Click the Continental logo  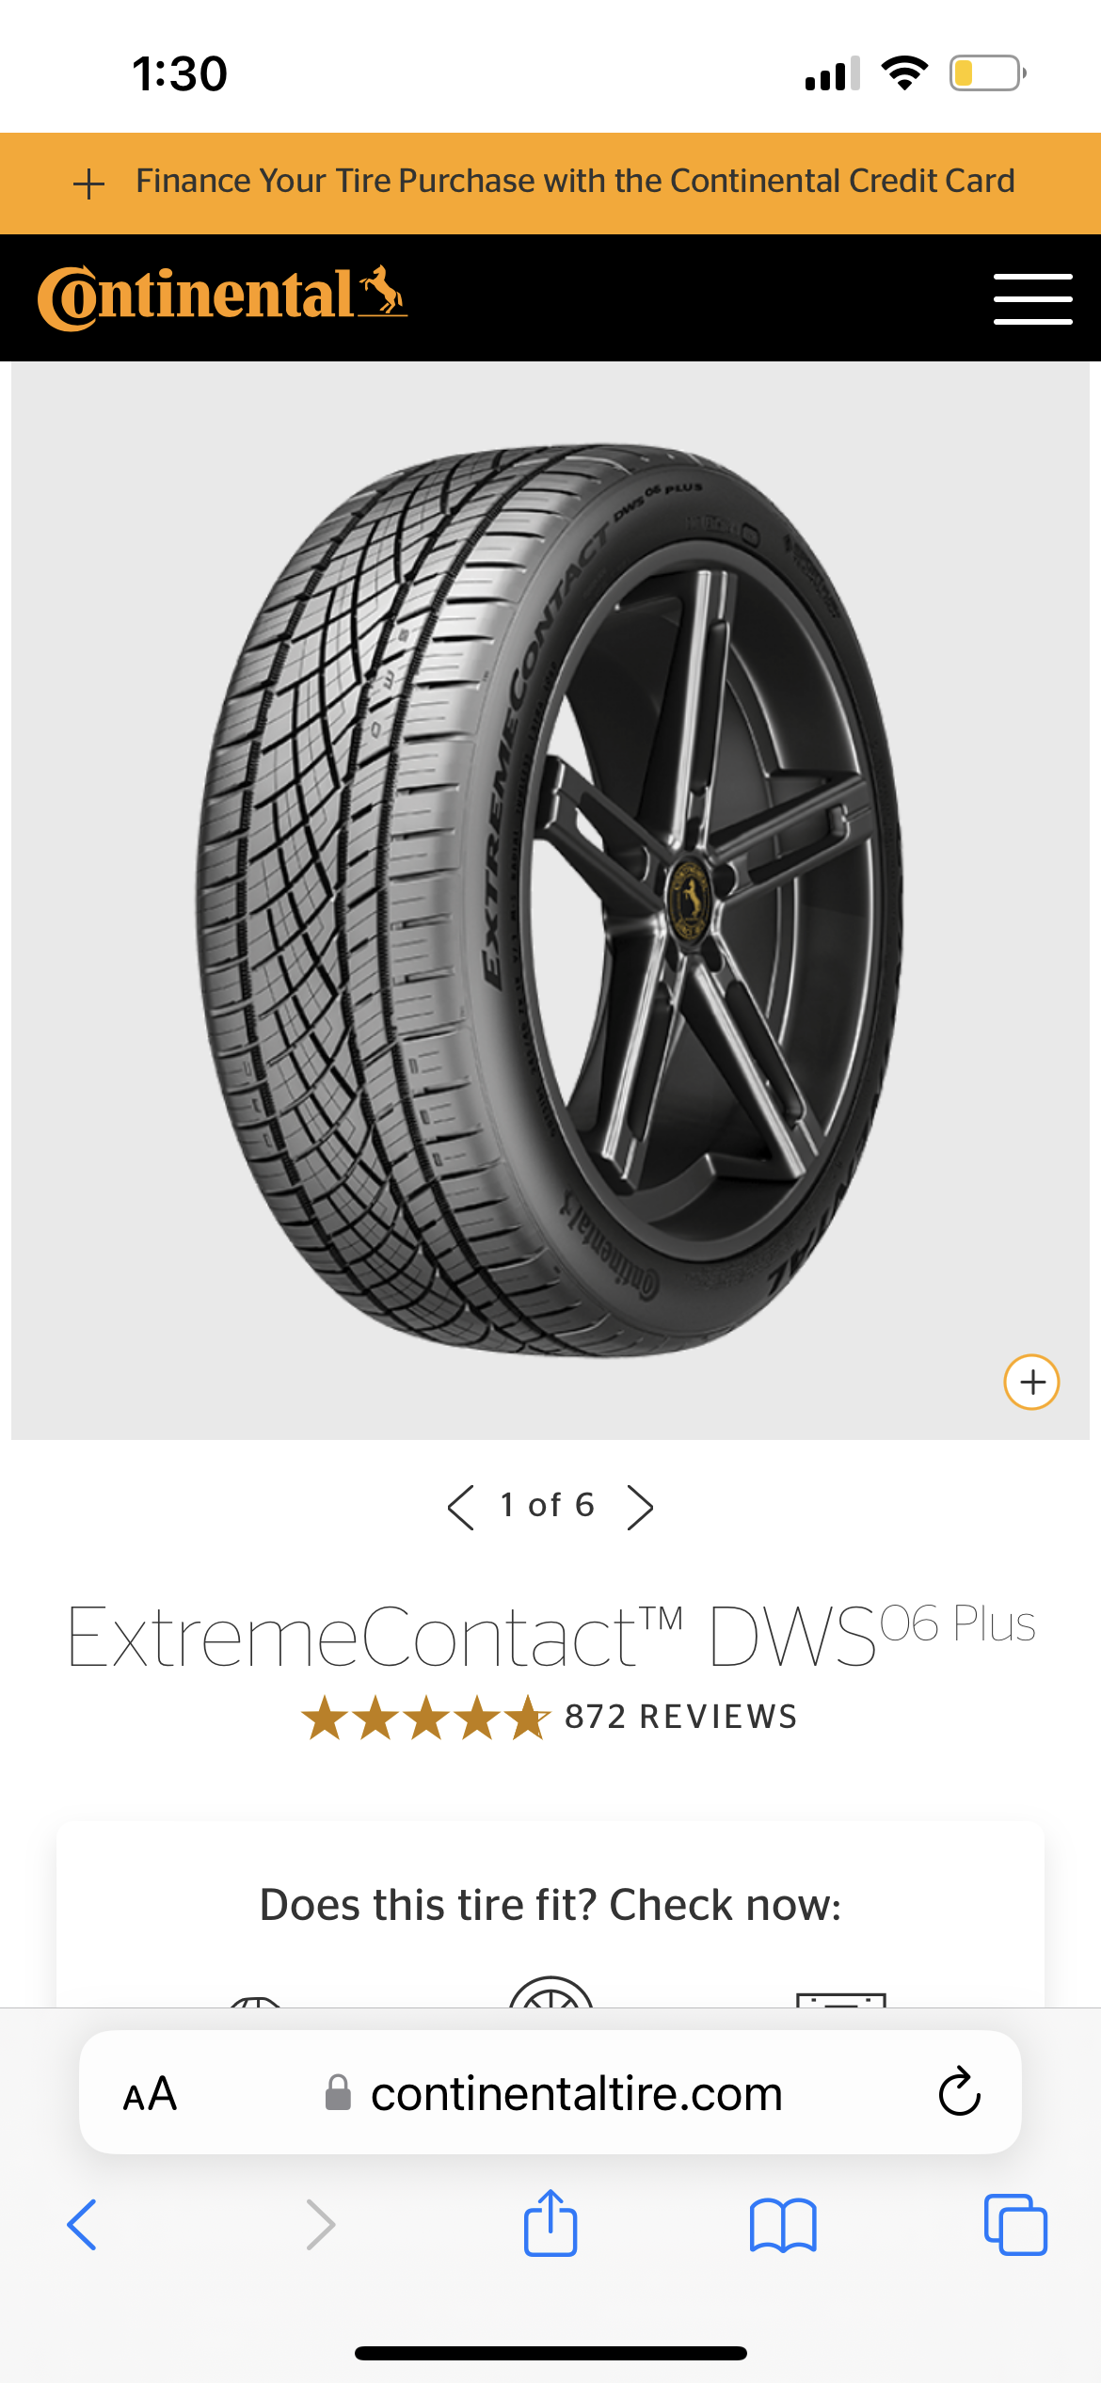pos(222,297)
